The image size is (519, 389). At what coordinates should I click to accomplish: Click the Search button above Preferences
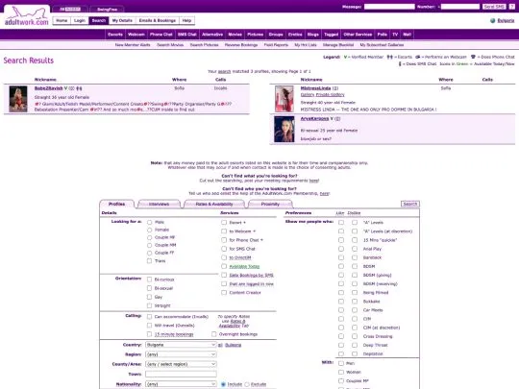(x=410, y=204)
